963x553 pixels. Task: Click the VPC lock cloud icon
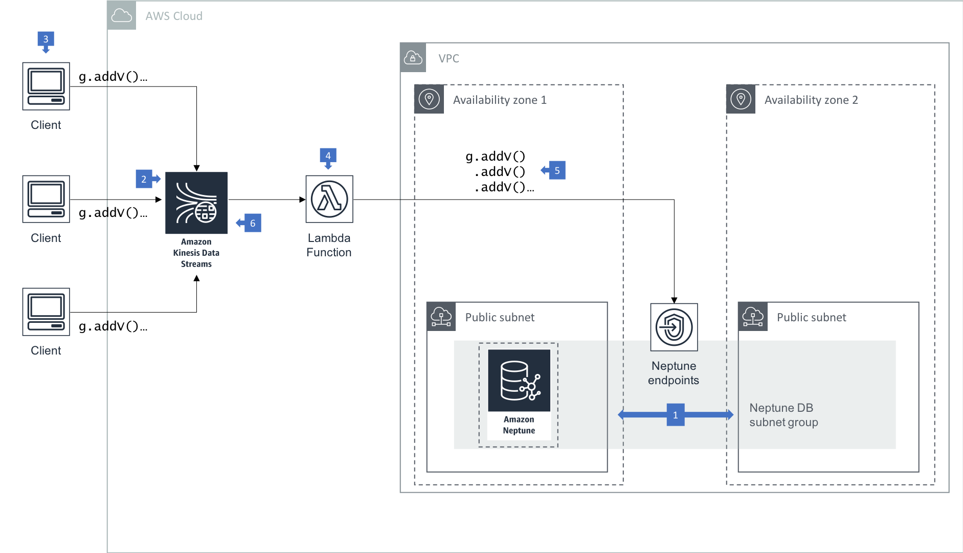tap(413, 58)
